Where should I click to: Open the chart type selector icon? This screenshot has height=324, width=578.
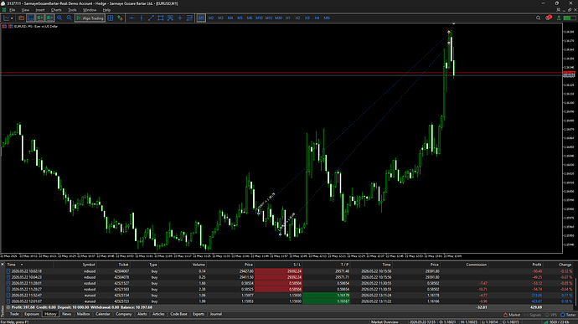(6, 18)
